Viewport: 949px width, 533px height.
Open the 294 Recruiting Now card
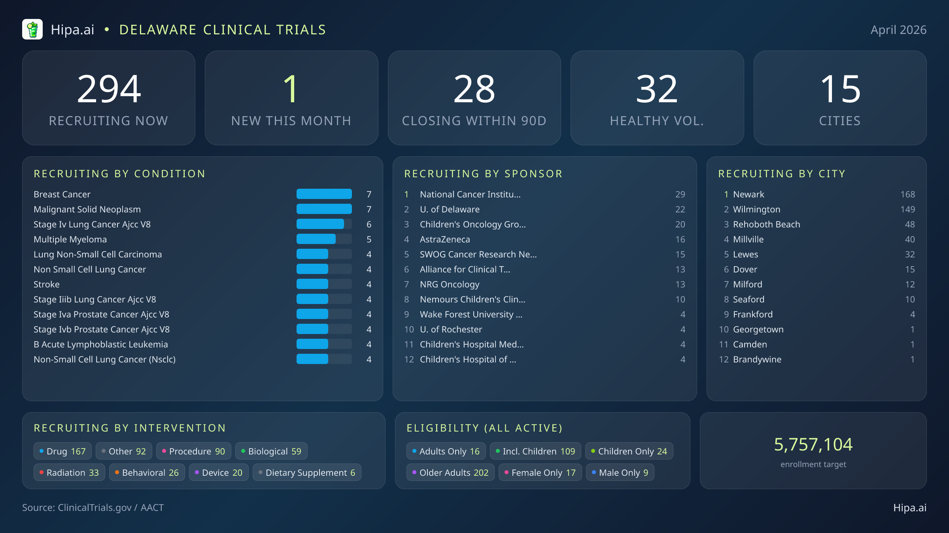[109, 98]
